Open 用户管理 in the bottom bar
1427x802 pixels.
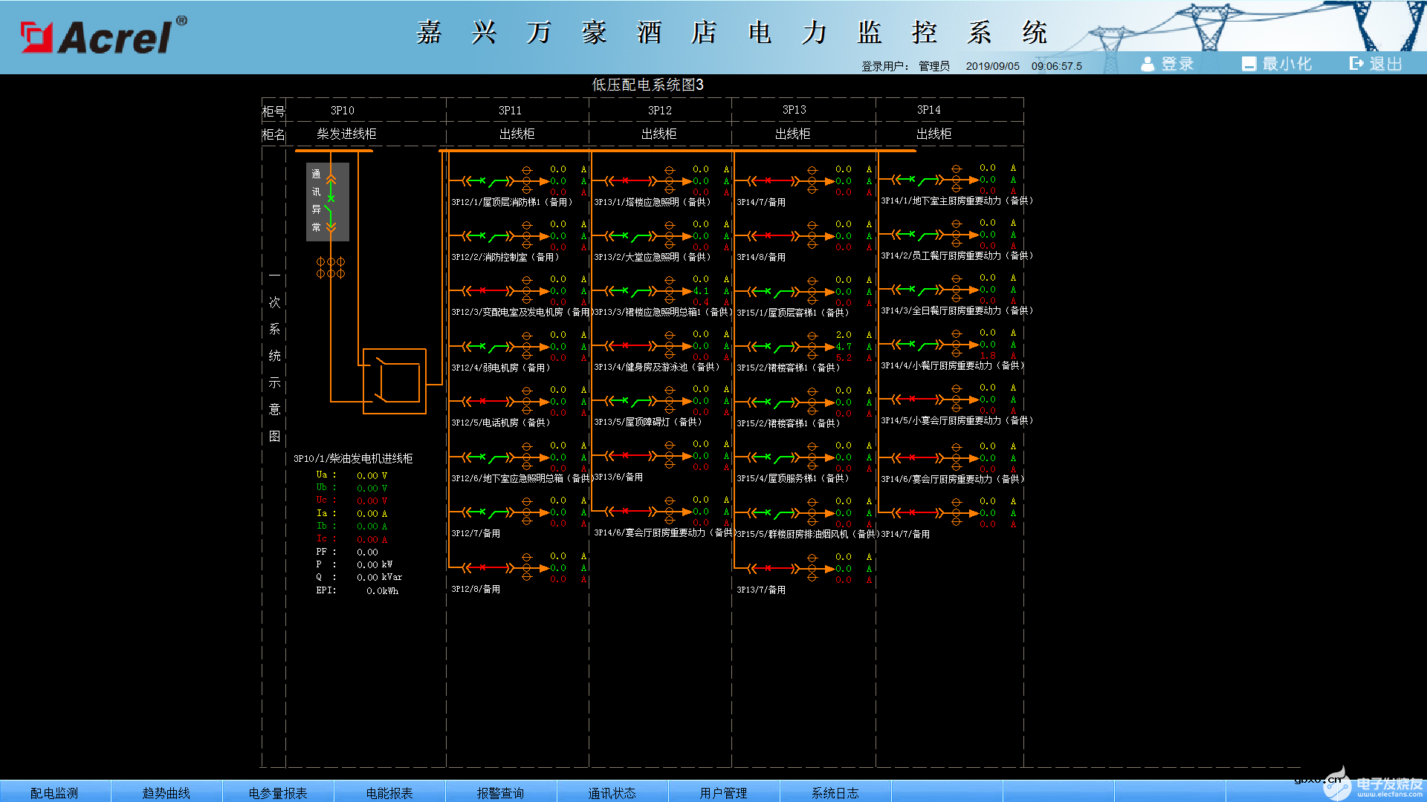(x=723, y=792)
